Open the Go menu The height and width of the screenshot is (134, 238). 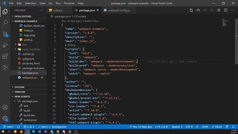coord(51,3)
